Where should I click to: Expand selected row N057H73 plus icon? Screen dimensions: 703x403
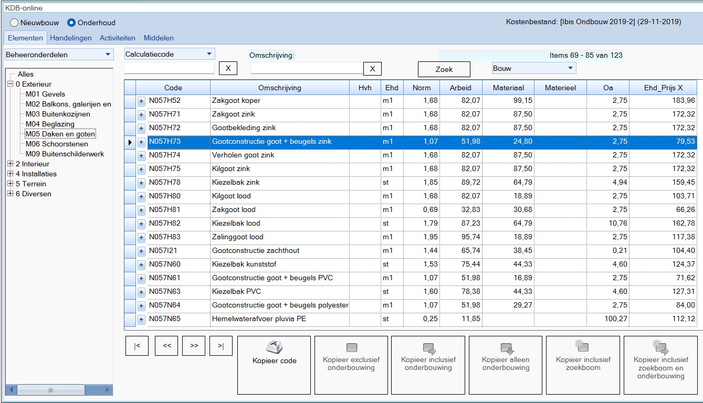[141, 142]
